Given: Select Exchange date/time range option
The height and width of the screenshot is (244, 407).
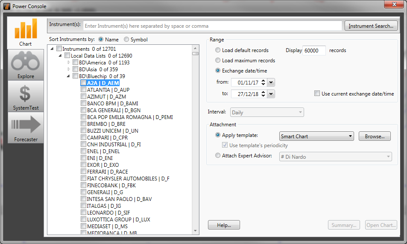Looking at the screenshot, I should tap(218, 70).
